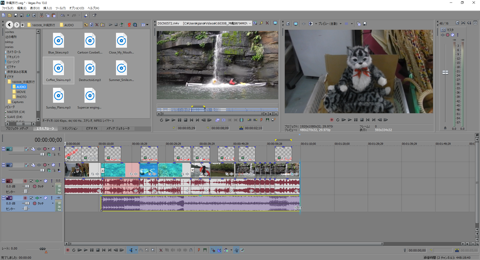Open the ファイル(F) menu
The width and height of the screenshot is (480, 260).
coord(7,8)
